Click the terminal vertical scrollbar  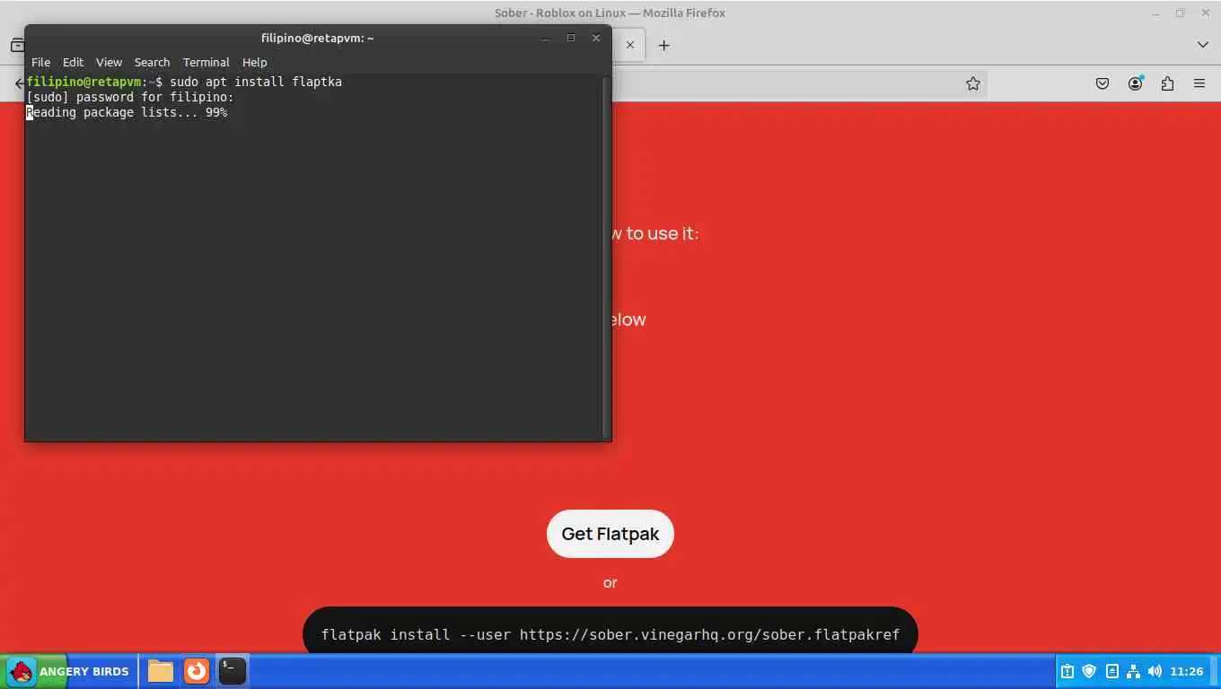tap(606, 257)
